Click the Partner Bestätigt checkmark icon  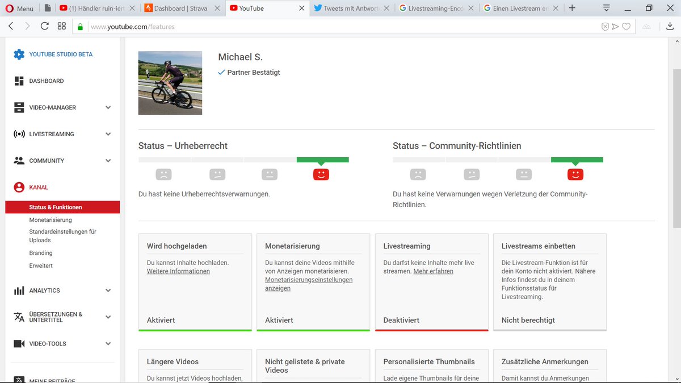click(221, 73)
